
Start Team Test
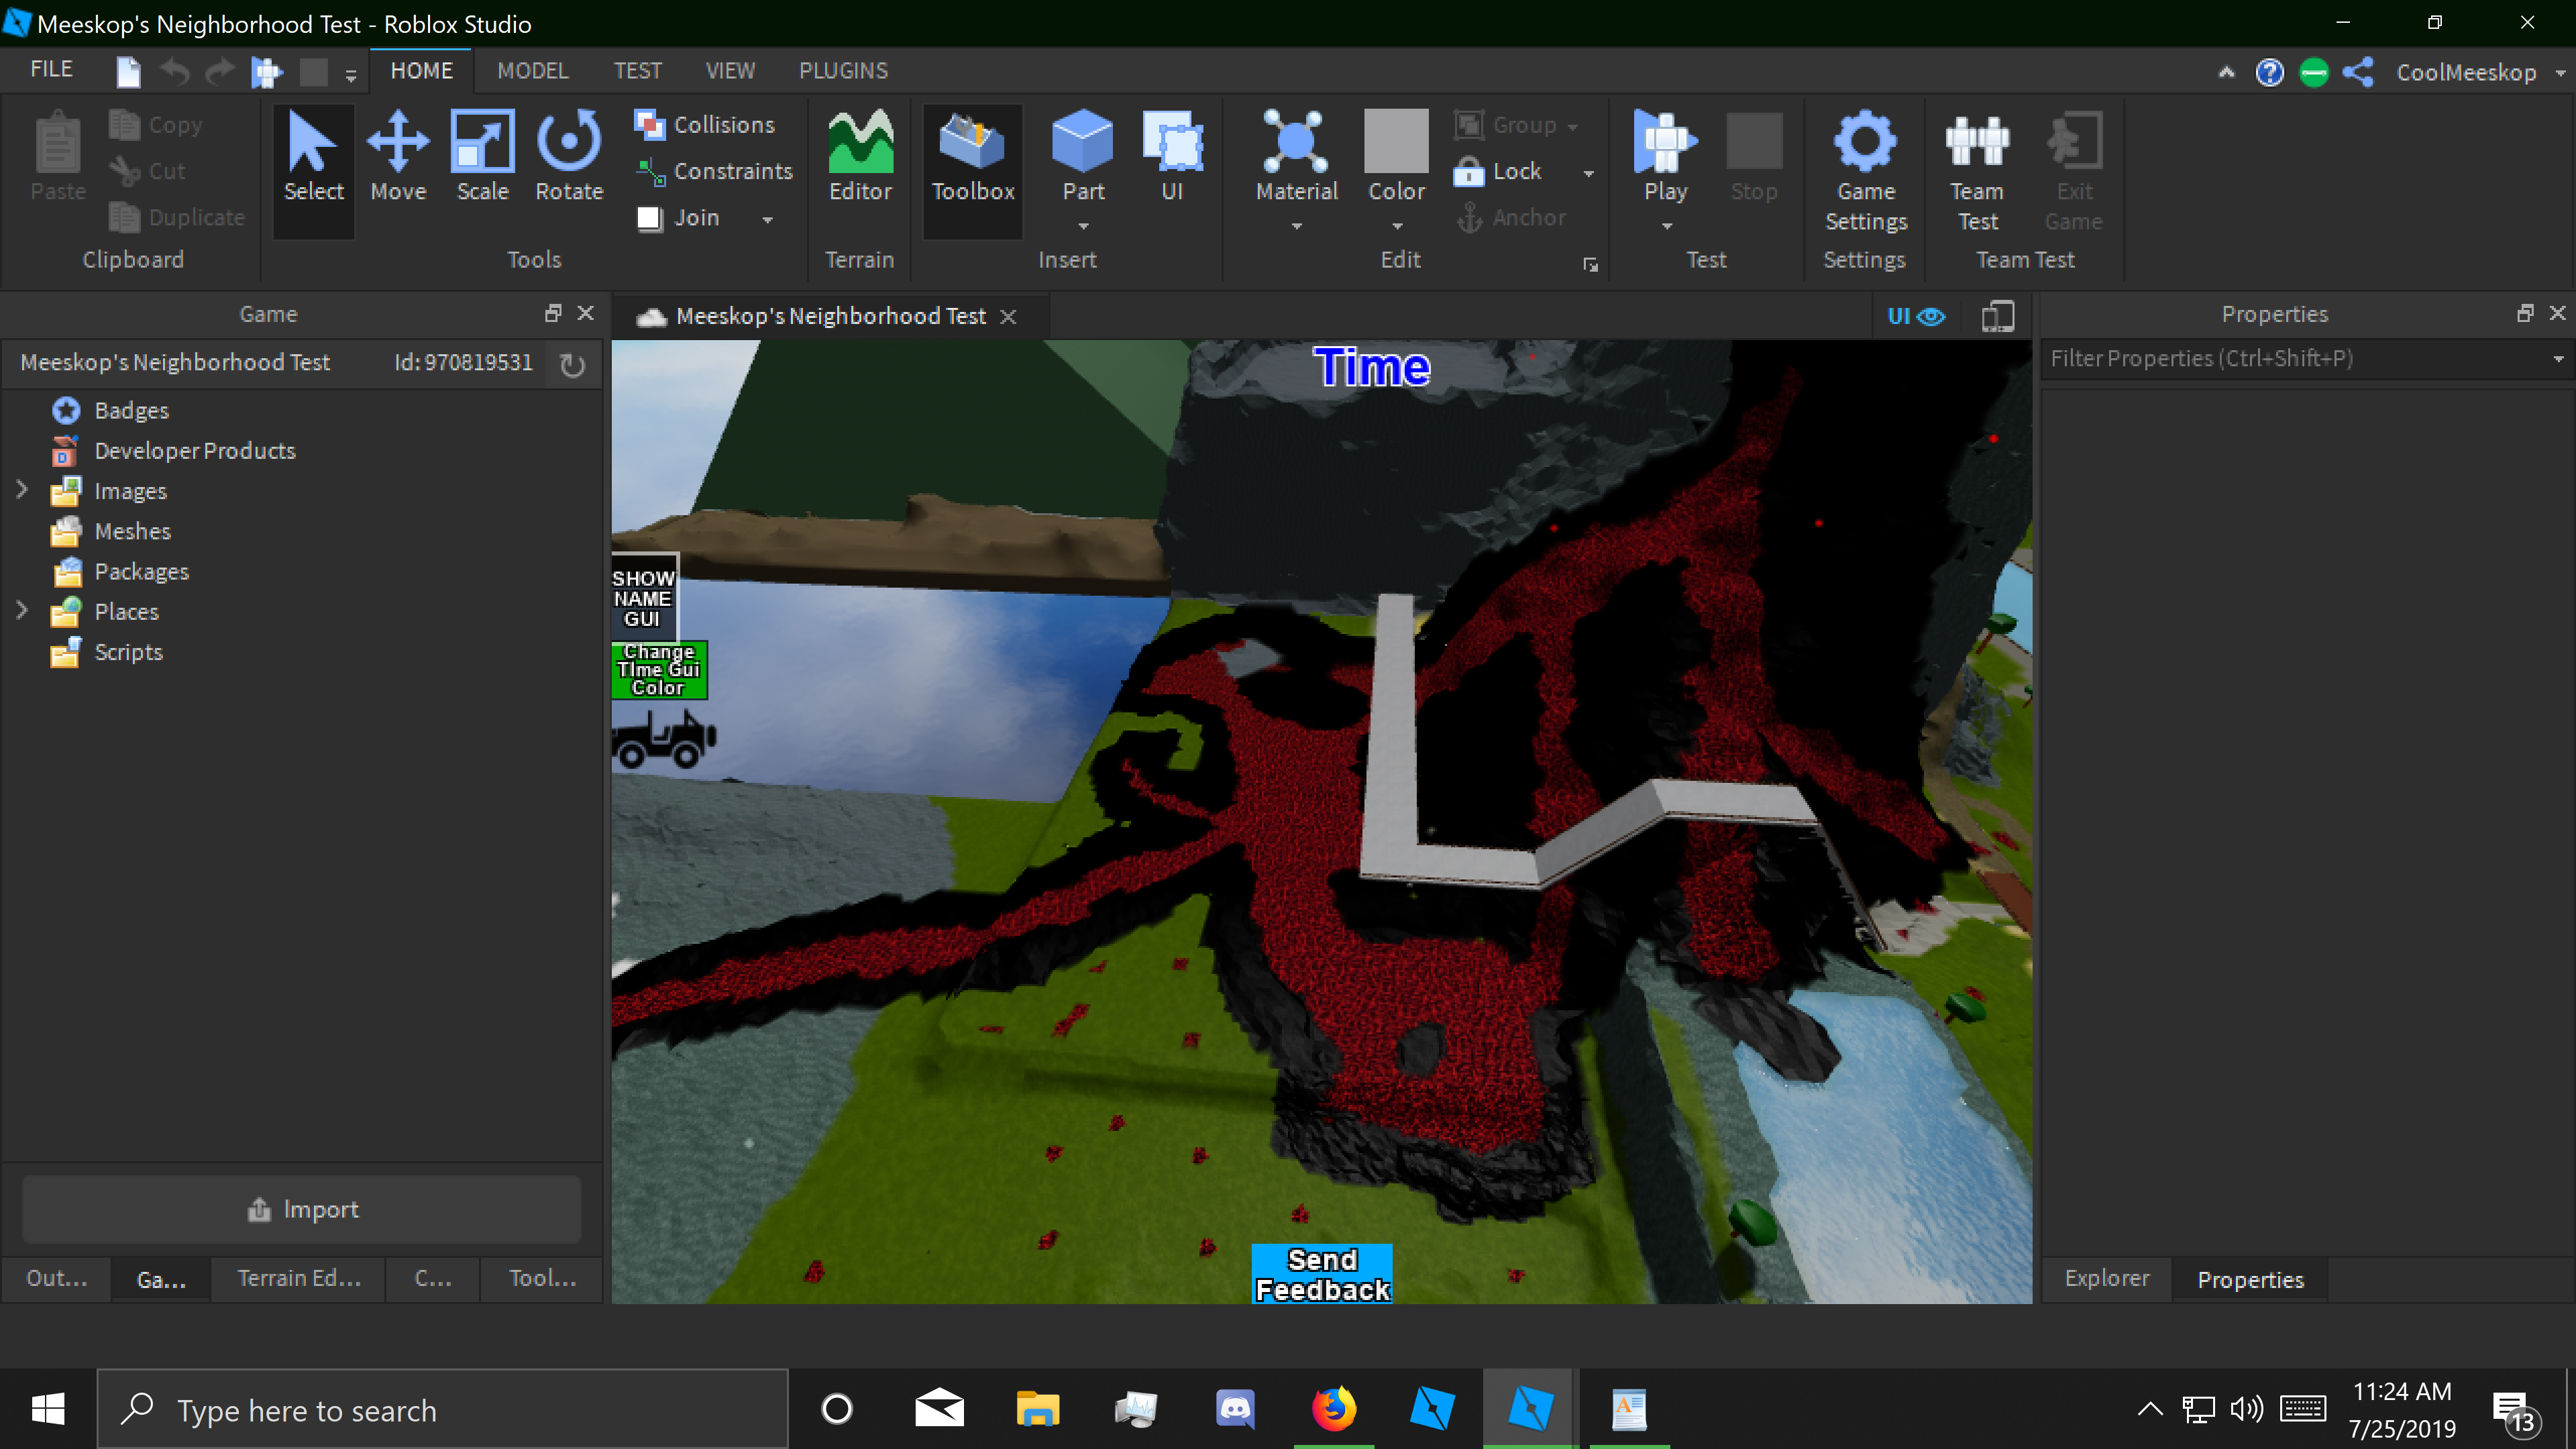point(1977,170)
